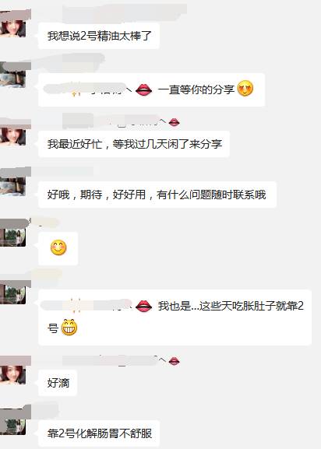Select the message '我最近好忙，等我过几天闲了来分享'

(x=134, y=144)
